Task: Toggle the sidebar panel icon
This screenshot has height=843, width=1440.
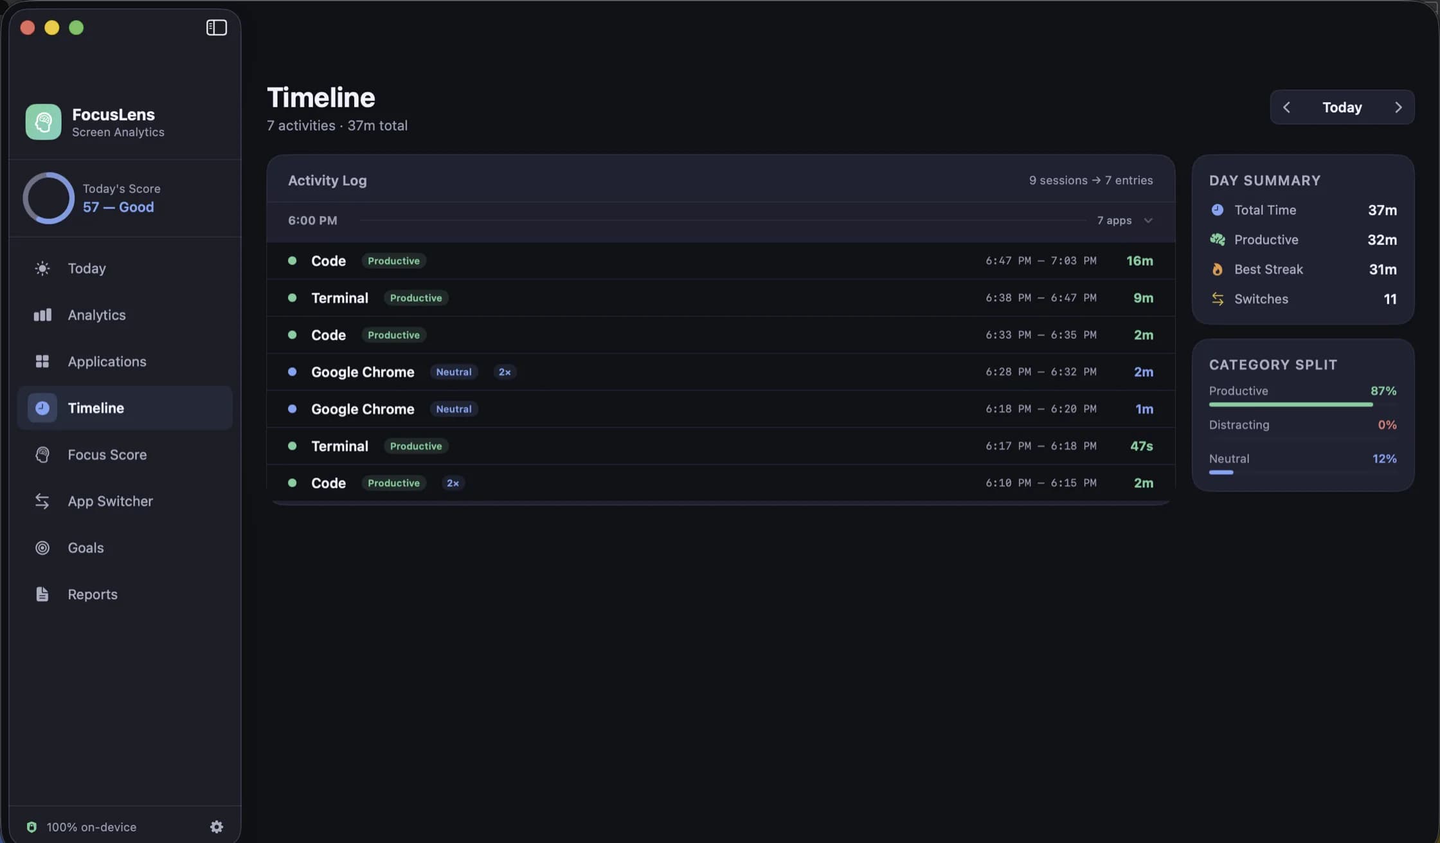Action: pyautogui.click(x=217, y=28)
